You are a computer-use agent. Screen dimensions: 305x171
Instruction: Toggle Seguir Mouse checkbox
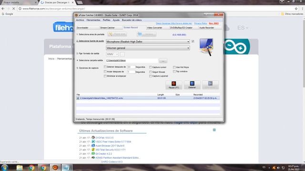click(x=151, y=72)
